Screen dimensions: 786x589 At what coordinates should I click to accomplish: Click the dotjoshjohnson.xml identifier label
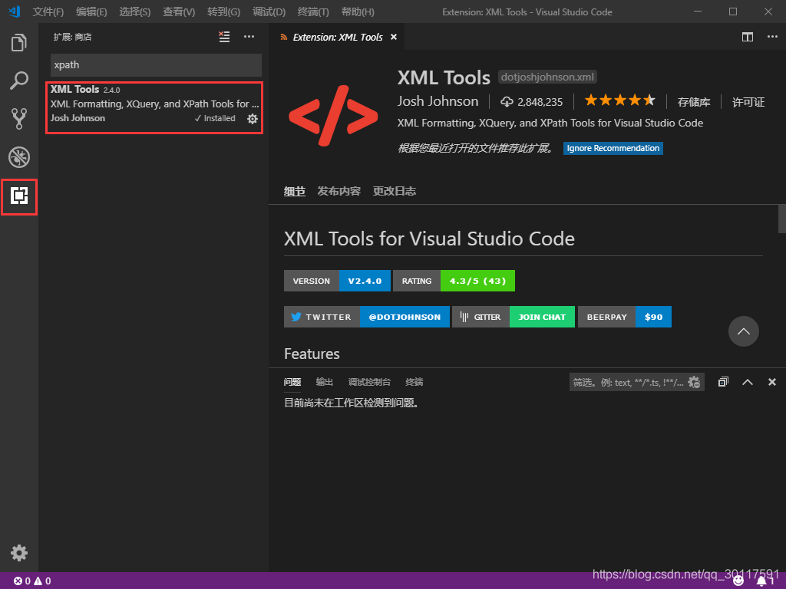(x=547, y=77)
